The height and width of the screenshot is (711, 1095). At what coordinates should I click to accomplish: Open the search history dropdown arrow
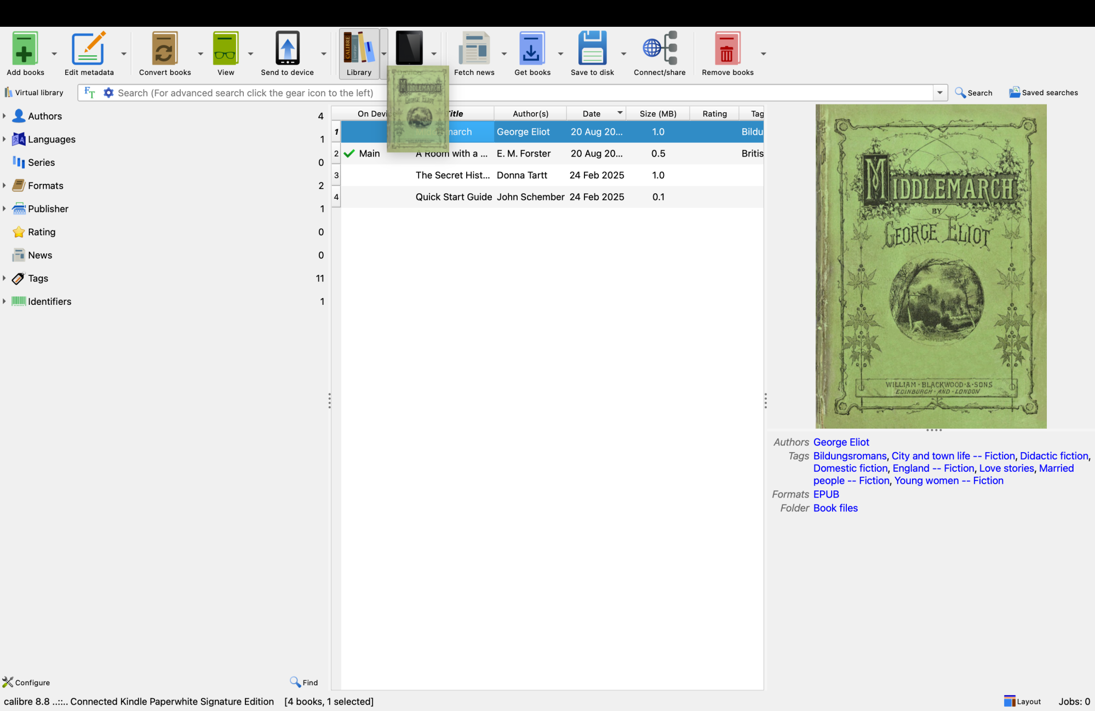click(940, 93)
